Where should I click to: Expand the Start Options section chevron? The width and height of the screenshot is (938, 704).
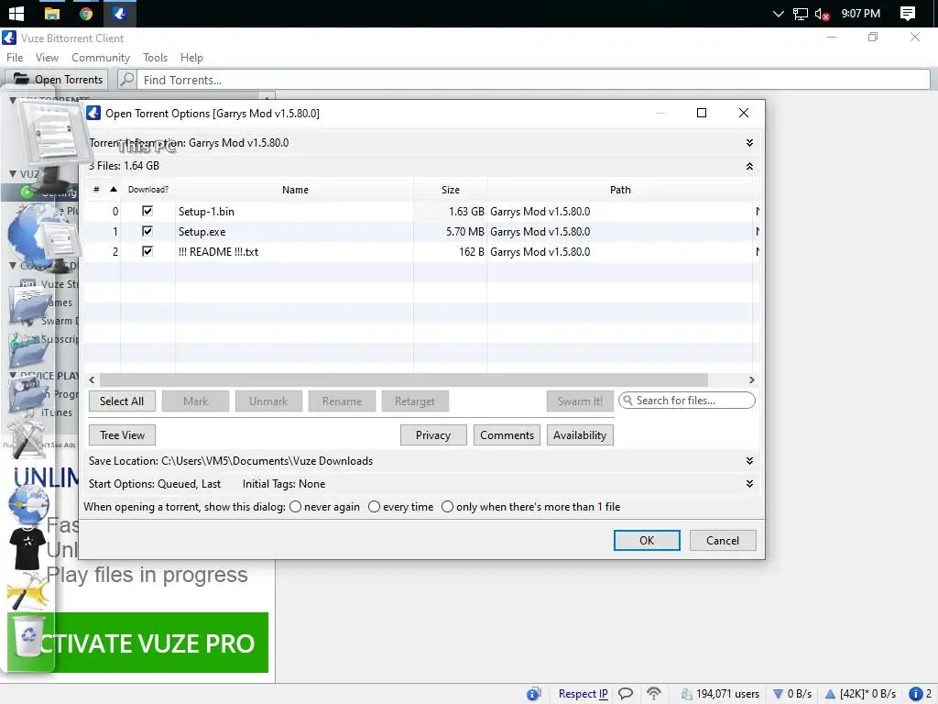coord(749,483)
